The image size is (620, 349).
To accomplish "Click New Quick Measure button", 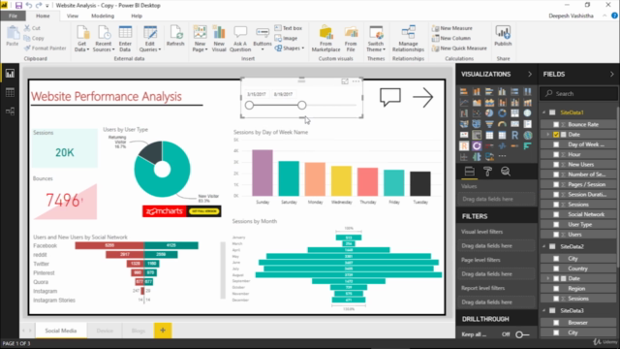I will coord(459,48).
